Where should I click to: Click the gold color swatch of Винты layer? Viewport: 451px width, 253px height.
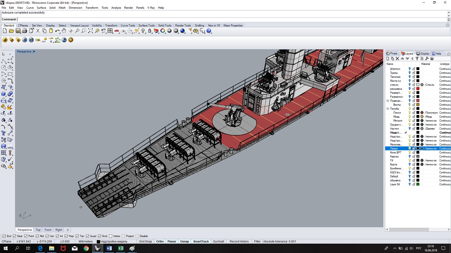pyautogui.click(x=418, y=105)
